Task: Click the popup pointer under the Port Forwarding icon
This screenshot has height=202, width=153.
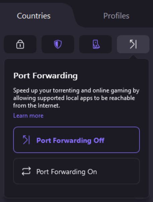Action: click(x=133, y=57)
